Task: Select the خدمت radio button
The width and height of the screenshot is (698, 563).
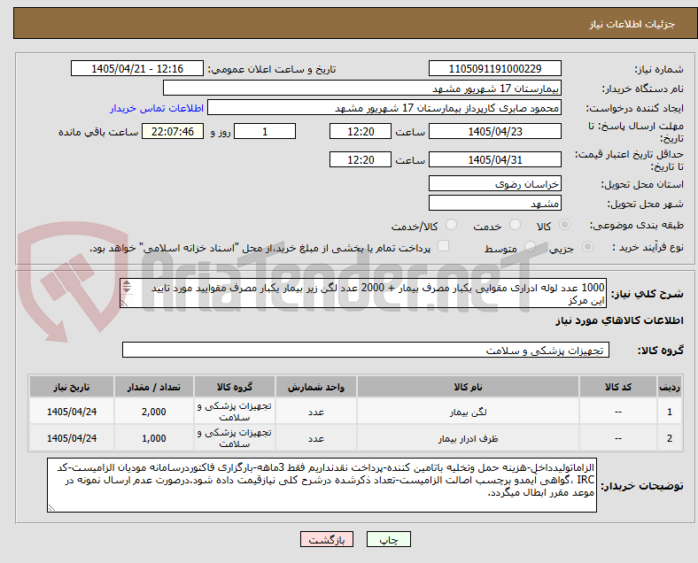Action: [x=515, y=225]
